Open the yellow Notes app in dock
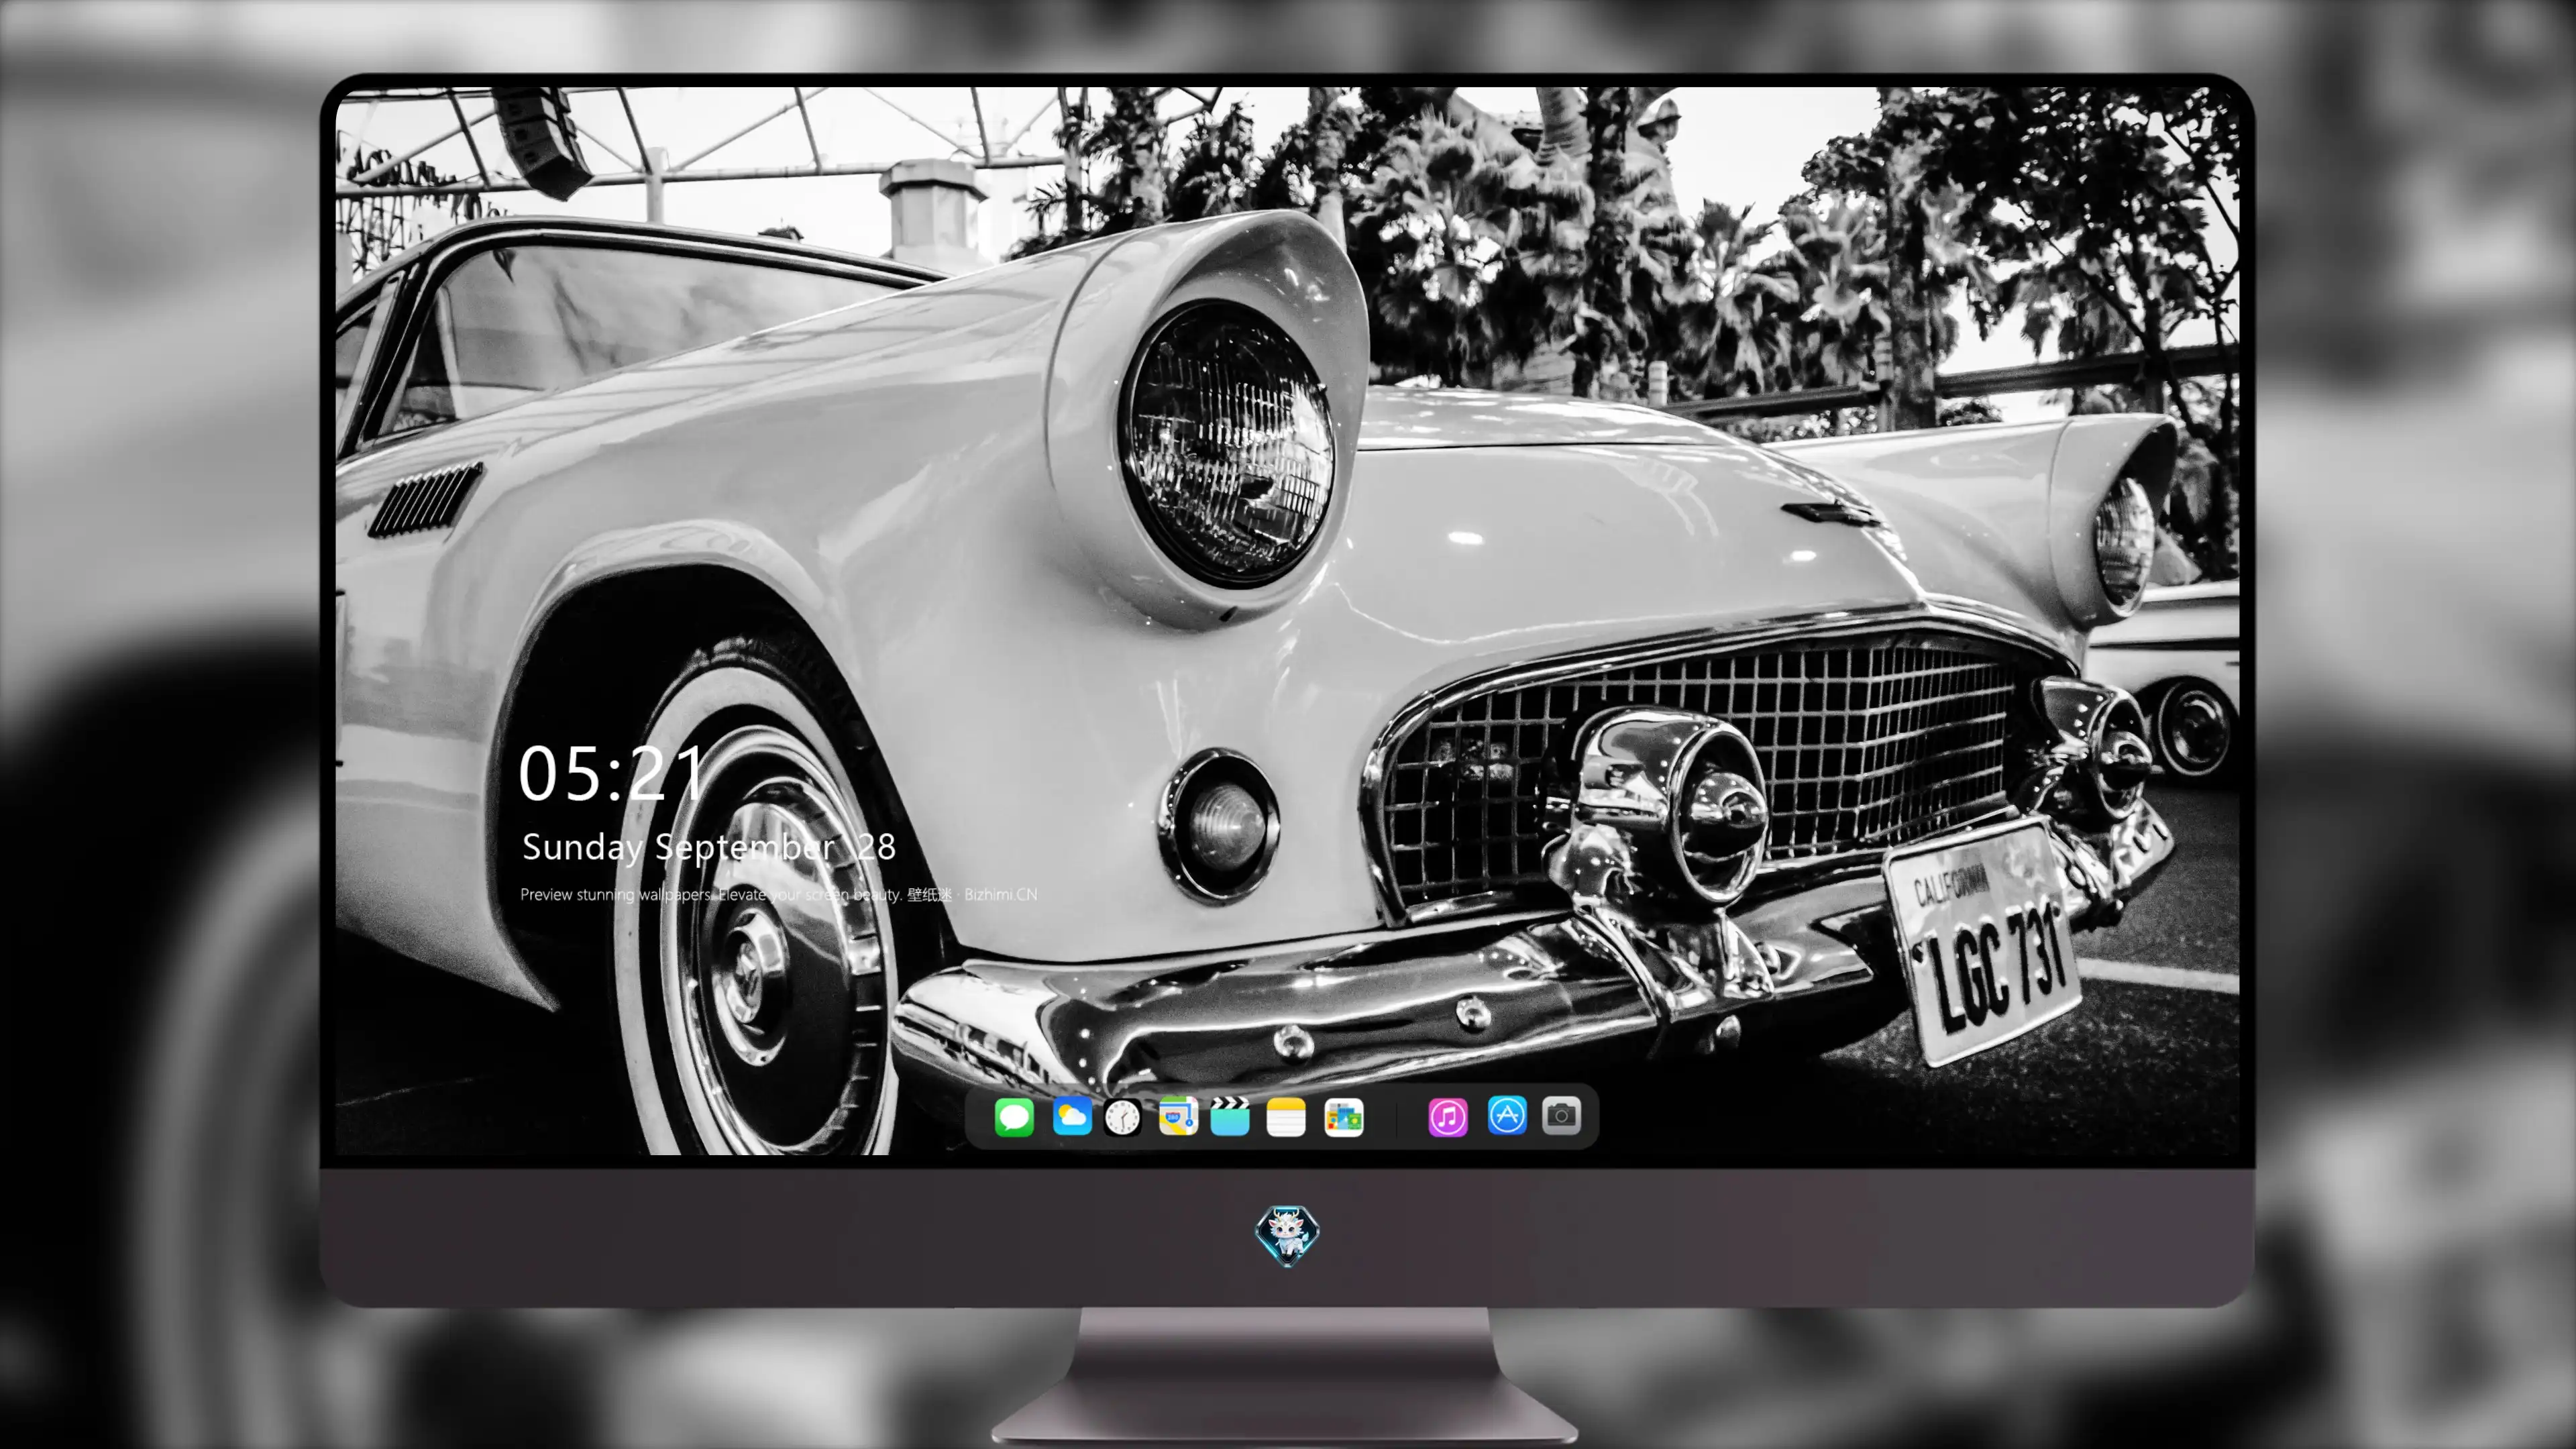The image size is (2576, 1449). click(1286, 1117)
